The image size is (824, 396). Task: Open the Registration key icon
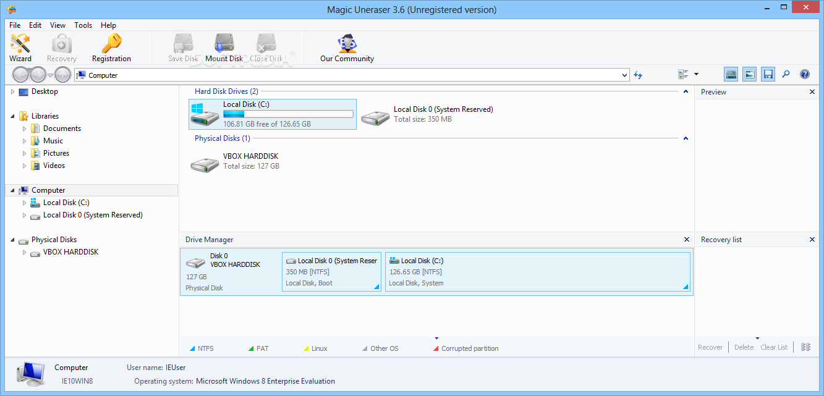point(111,48)
